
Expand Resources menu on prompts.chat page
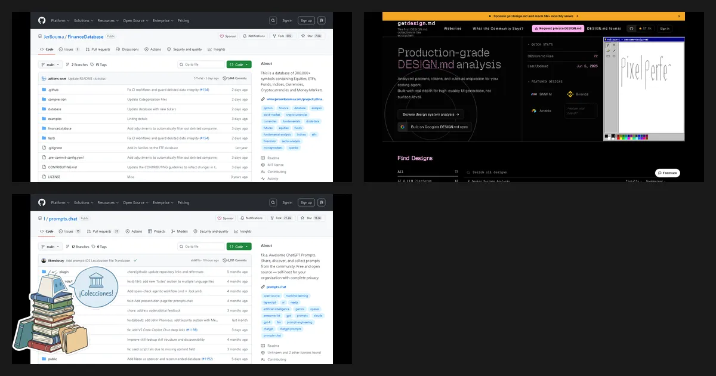tap(108, 203)
